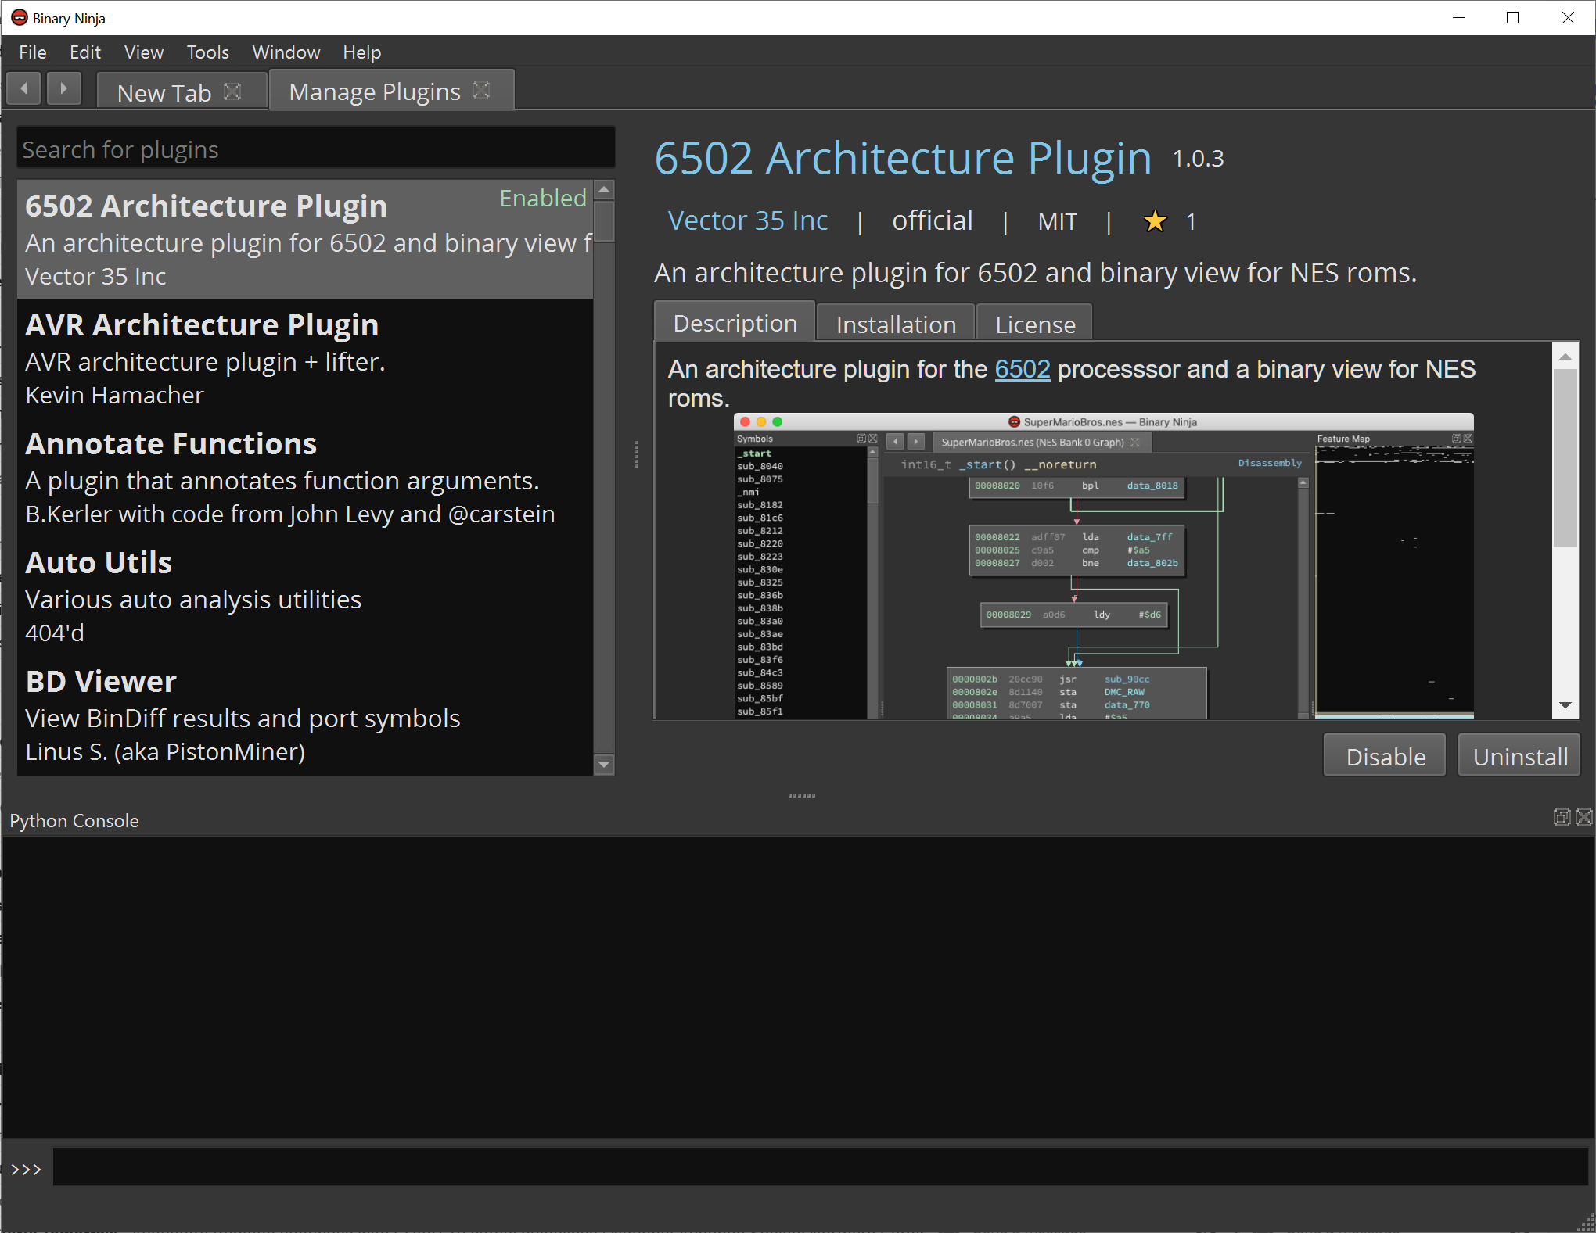Open the Edit menu

(x=85, y=52)
